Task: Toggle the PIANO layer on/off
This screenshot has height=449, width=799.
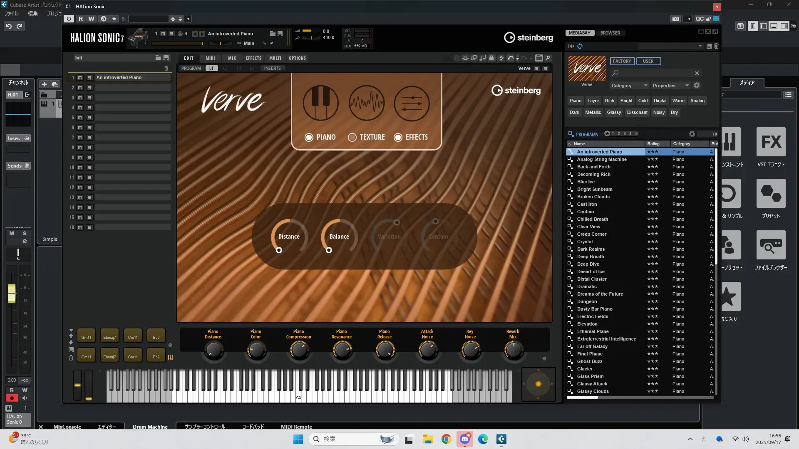Action: [309, 137]
